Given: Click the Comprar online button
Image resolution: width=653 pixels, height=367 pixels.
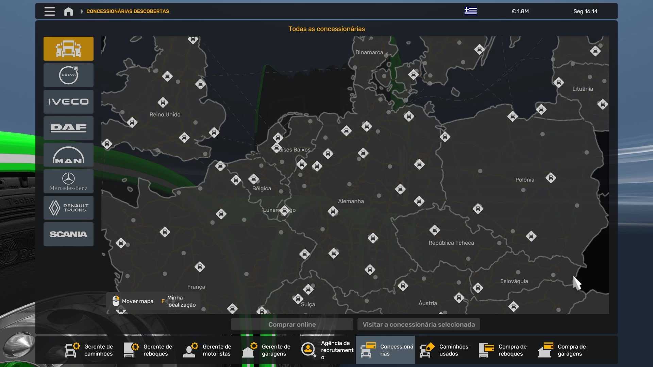Looking at the screenshot, I should click(x=292, y=324).
